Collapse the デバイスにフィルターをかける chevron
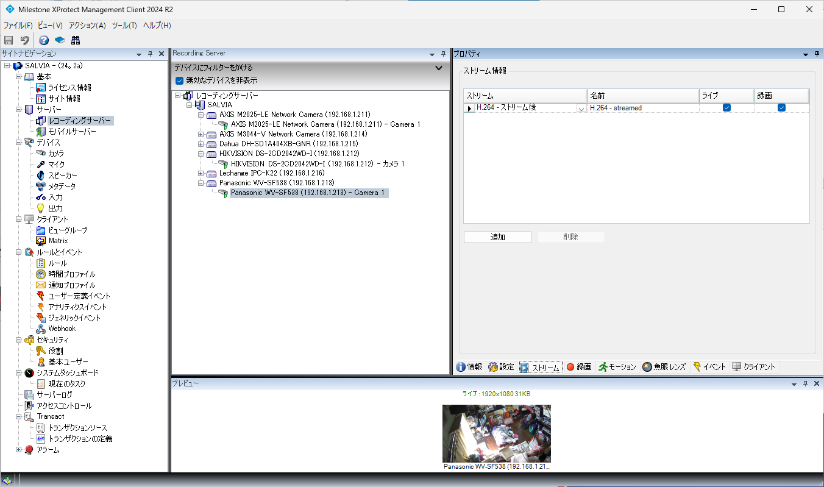 point(439,68)
